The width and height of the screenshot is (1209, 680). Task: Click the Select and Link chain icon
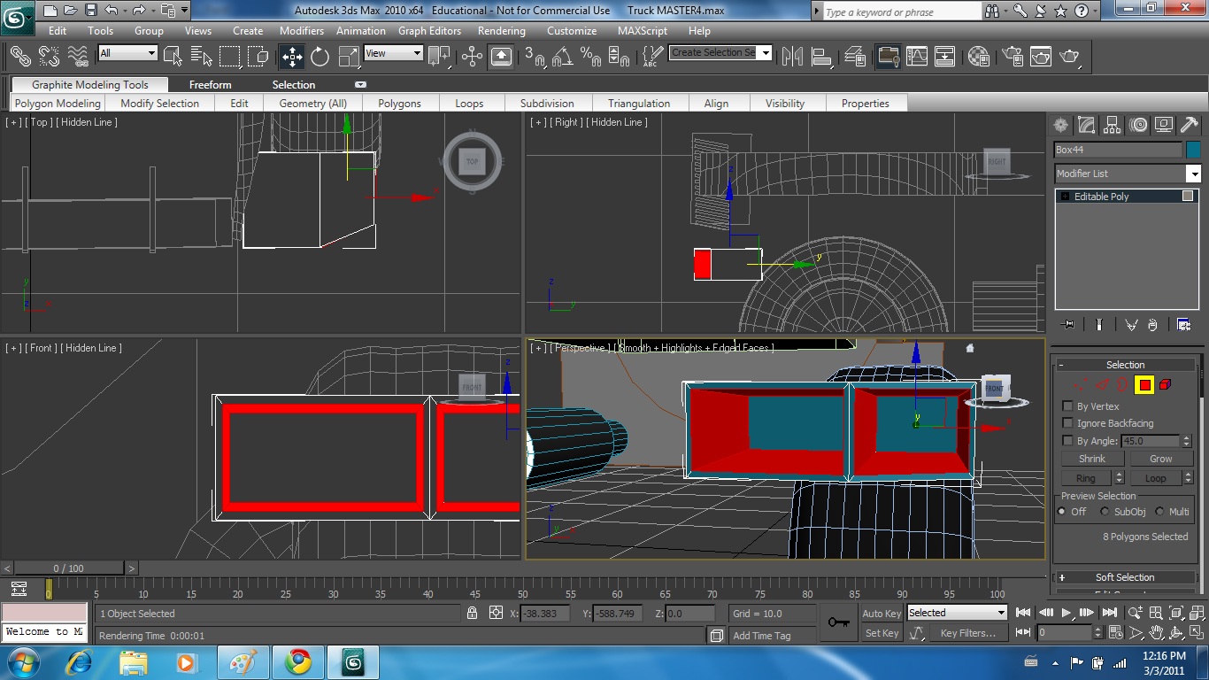click(x=19, y=57)
